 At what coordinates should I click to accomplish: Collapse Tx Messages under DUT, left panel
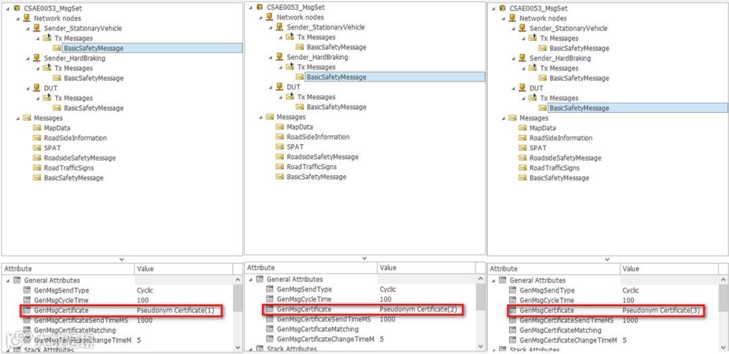[38, 98]
